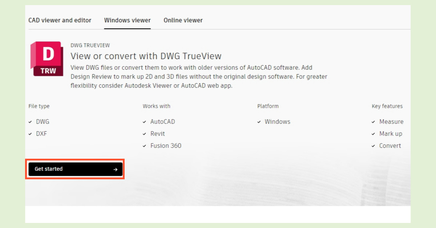Click the Works with column header
The width and height of the screenshot is (436, 228).
tap(157, 106)
